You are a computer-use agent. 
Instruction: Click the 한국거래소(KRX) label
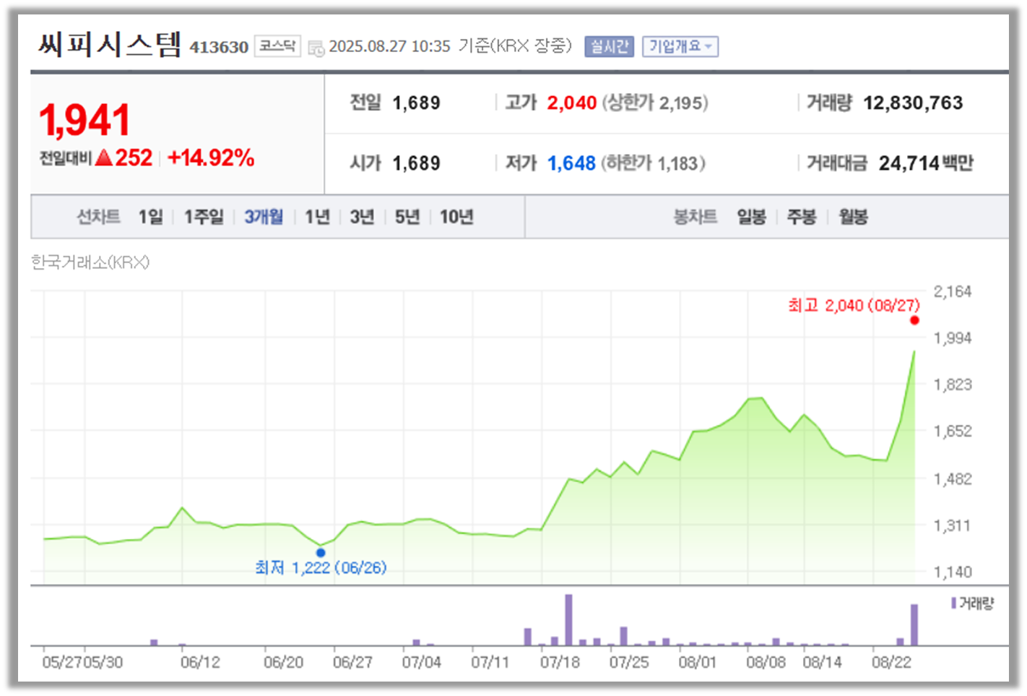pyautogui.click(x=90, y=262)
